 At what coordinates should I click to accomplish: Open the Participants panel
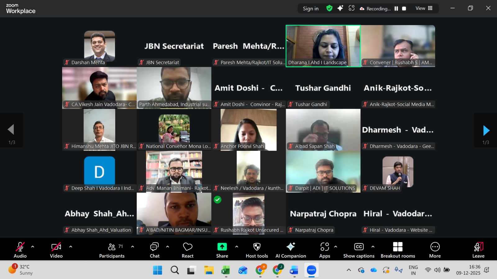coord(112,250)
